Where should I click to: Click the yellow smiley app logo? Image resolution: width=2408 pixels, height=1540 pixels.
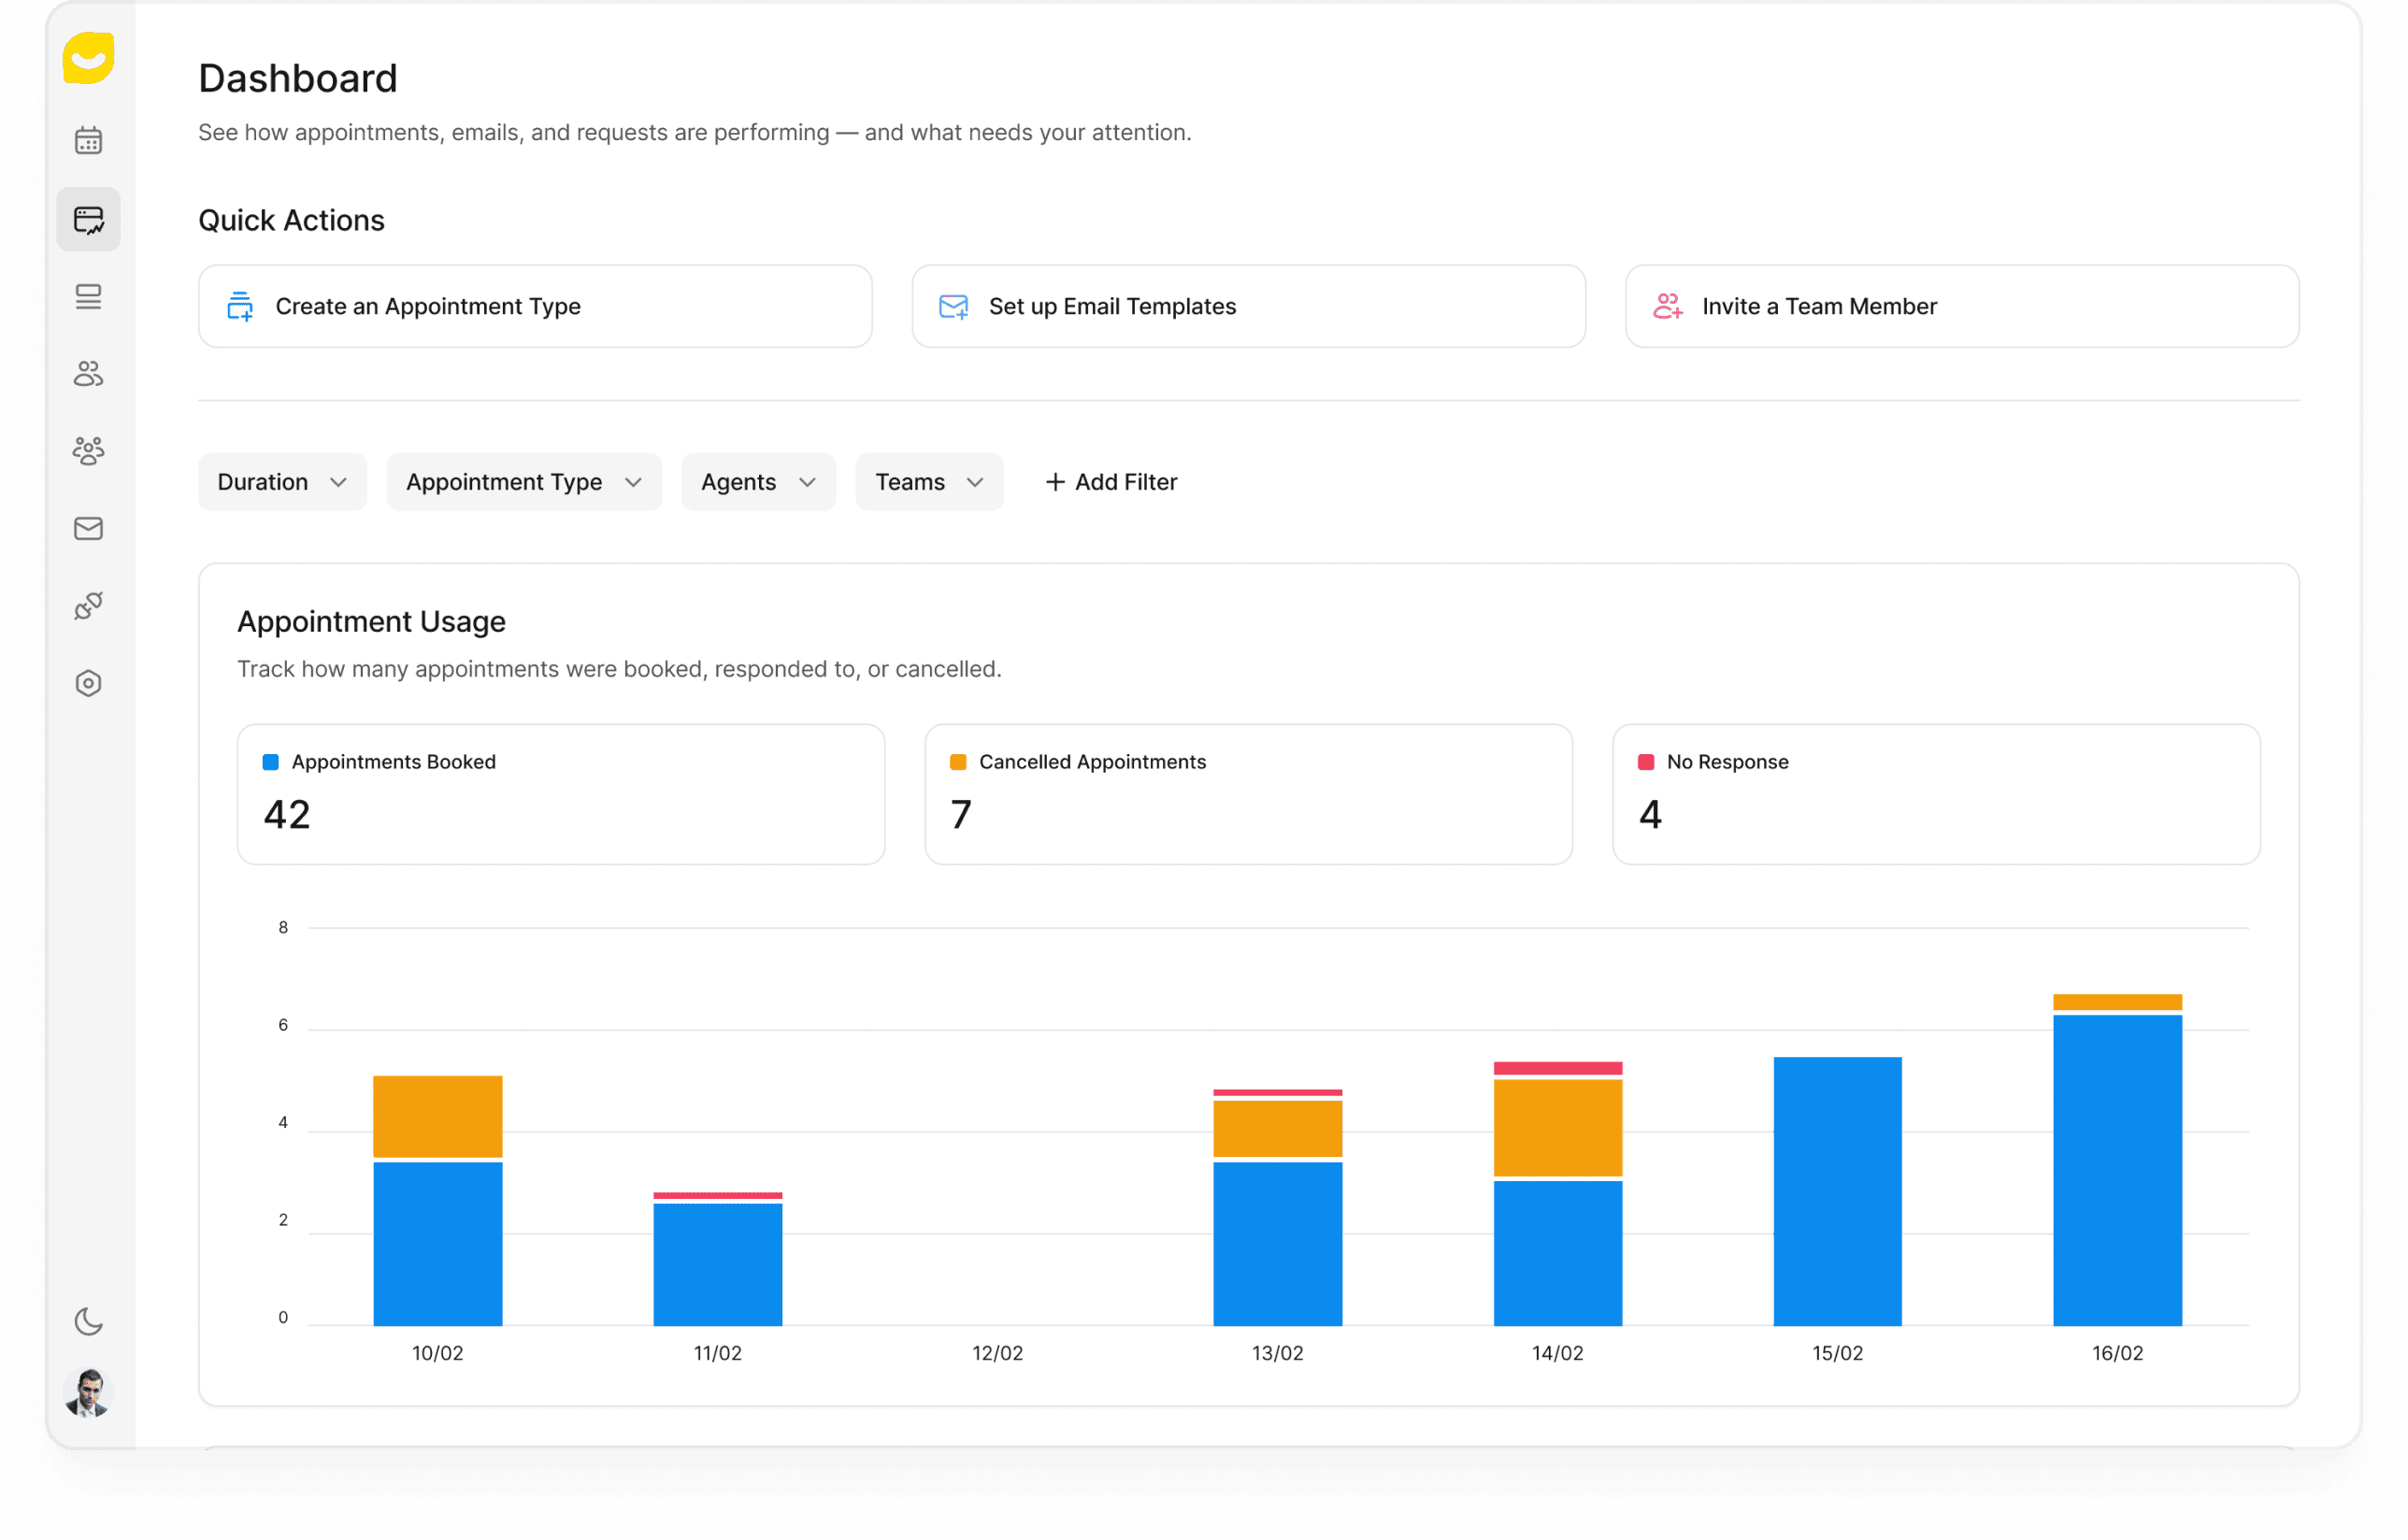point(88,58)
